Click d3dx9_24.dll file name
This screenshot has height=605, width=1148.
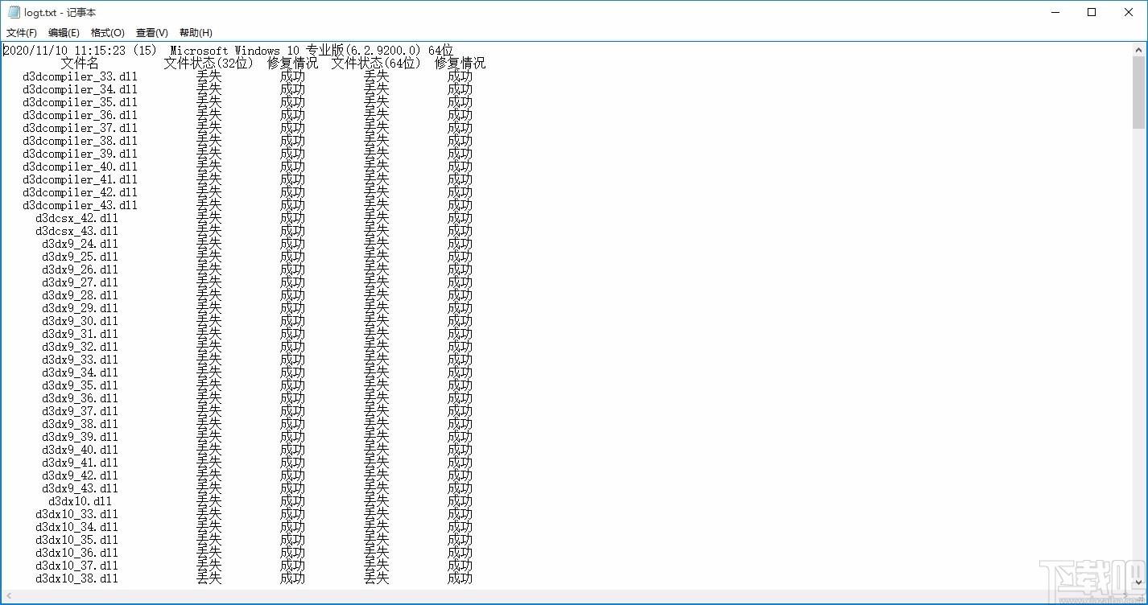point(80,244)
